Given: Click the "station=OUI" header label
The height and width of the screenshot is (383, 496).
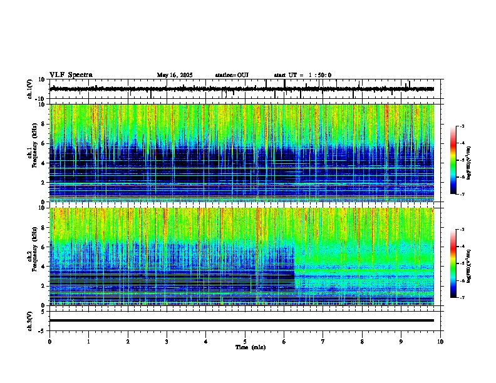Looking at the screenshot, I should click(232, 75).
